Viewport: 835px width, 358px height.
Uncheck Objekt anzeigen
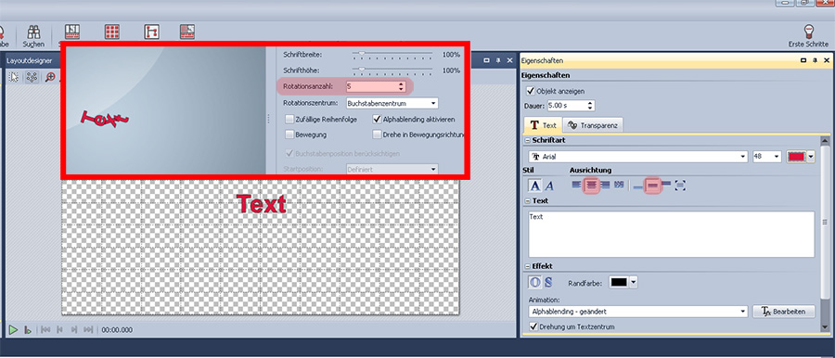530,91
